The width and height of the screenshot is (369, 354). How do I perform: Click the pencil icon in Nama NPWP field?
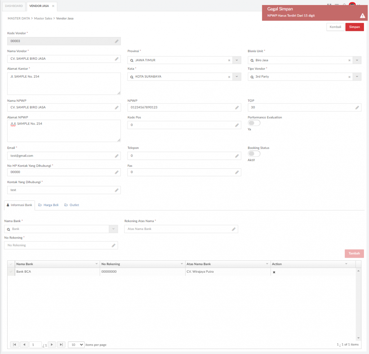(x=116, y=108)
